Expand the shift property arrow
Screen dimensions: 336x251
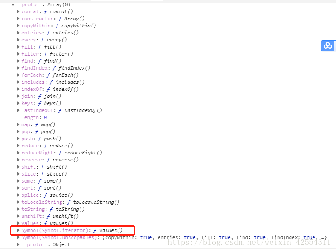[x=19, y=167]
